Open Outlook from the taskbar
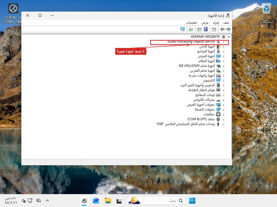 (x=96, y=201)
